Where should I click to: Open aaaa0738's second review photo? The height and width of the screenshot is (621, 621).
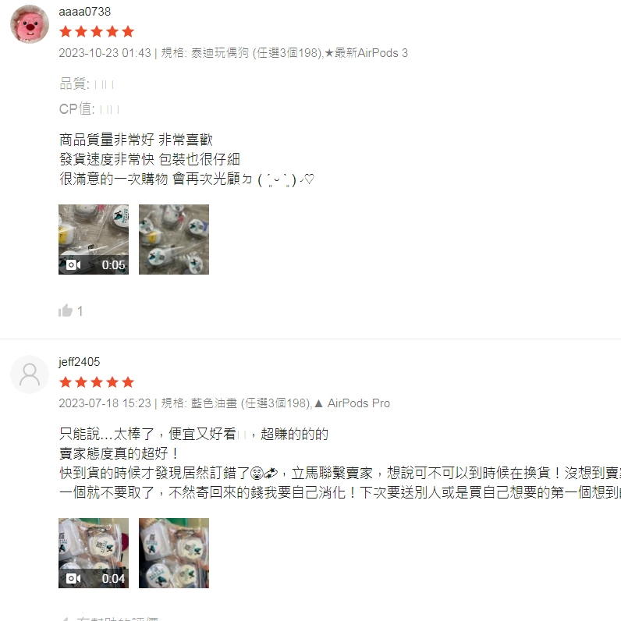click(174, 240)
